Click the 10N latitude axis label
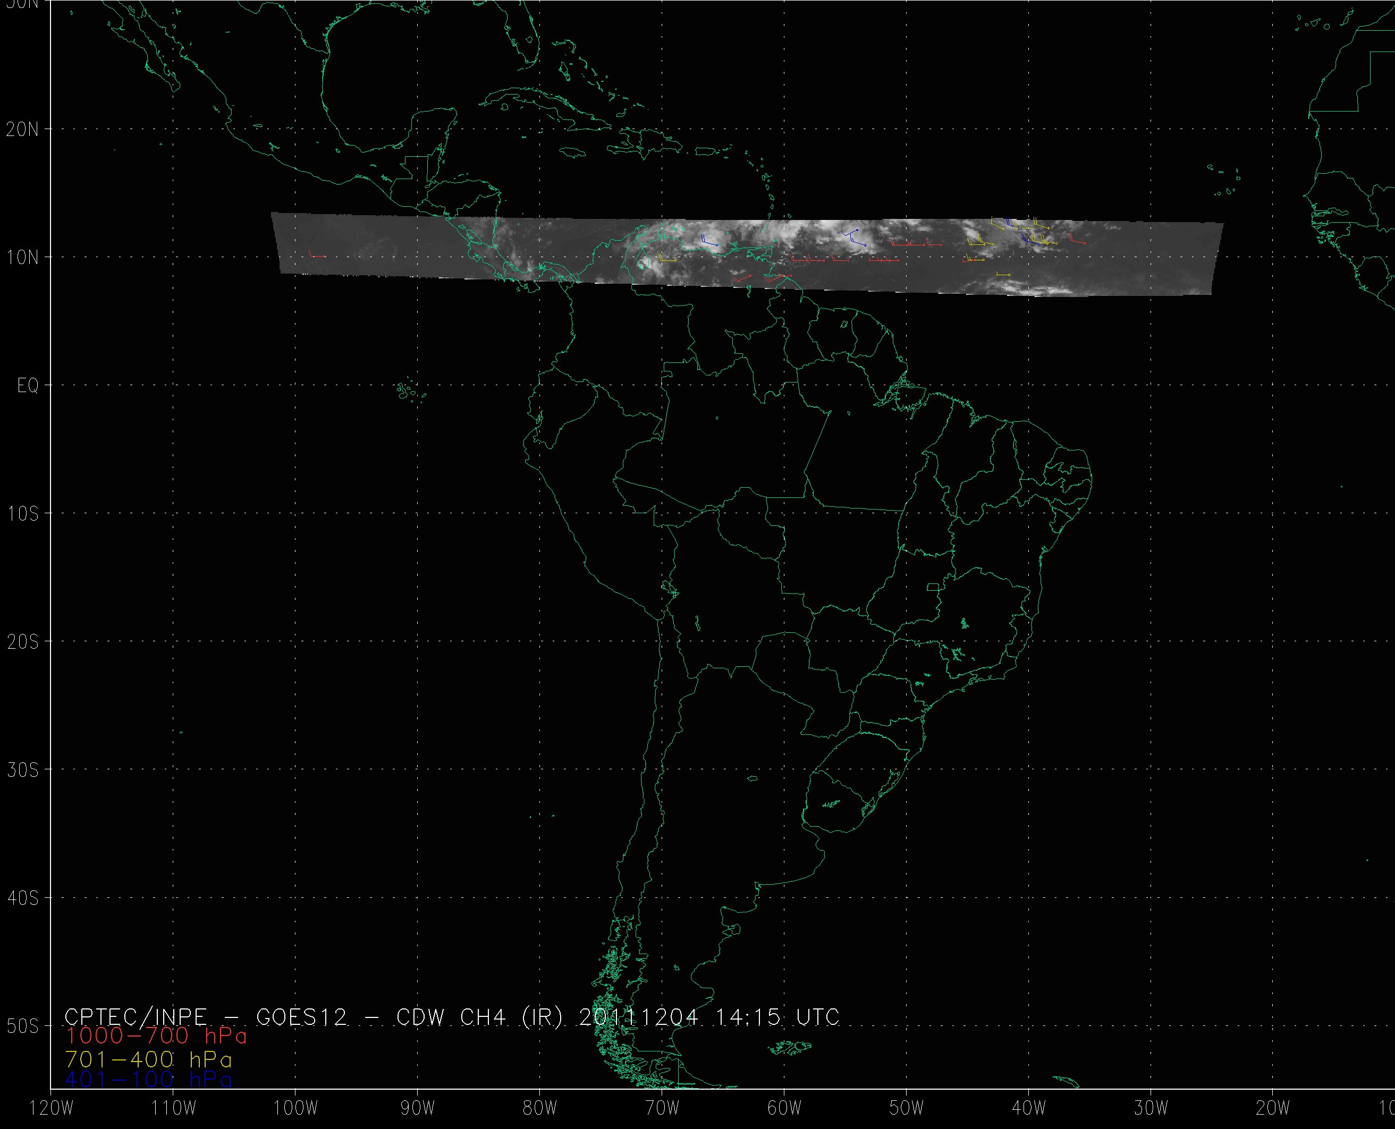The height and width of the screenshot is (1129, 1395). 22,258
